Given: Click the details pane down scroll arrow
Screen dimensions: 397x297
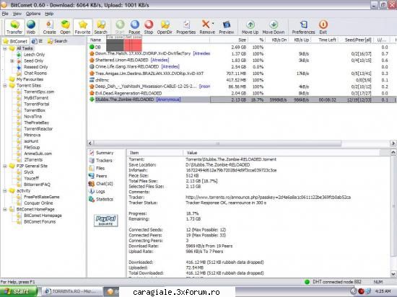Looking at the screenshot, I should click(393, 274).
